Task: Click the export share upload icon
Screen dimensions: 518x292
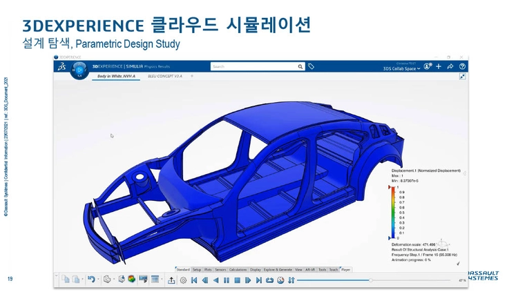Action: click(x=171, y=280)
